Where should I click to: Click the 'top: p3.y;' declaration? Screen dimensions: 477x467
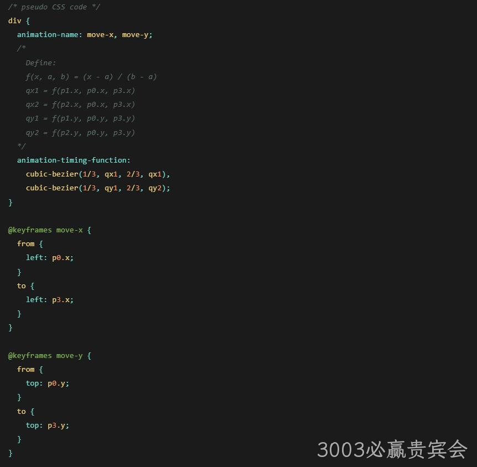click(48, 426)
